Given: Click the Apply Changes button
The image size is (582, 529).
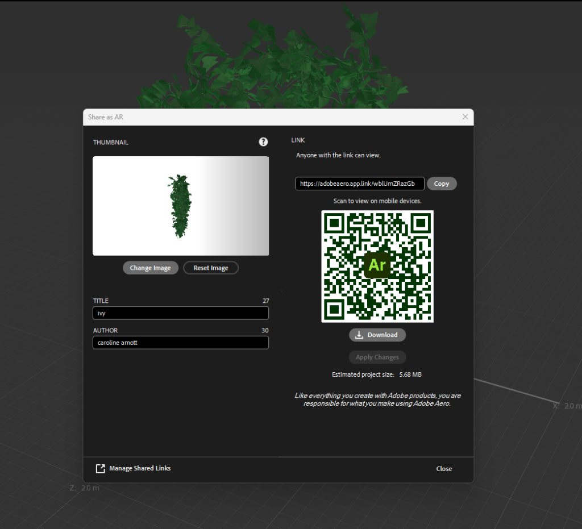Looking at the screenshot, I should coord(377,357).
